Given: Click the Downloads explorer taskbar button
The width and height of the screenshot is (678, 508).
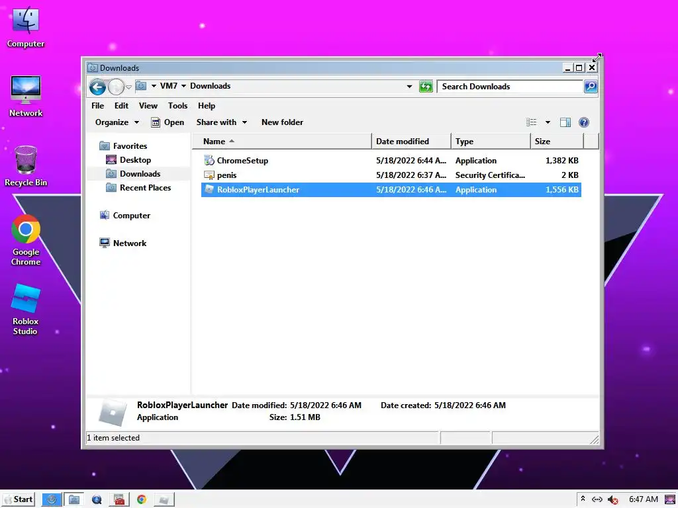Looking at the screenshot, I should (x=74, y=500).
